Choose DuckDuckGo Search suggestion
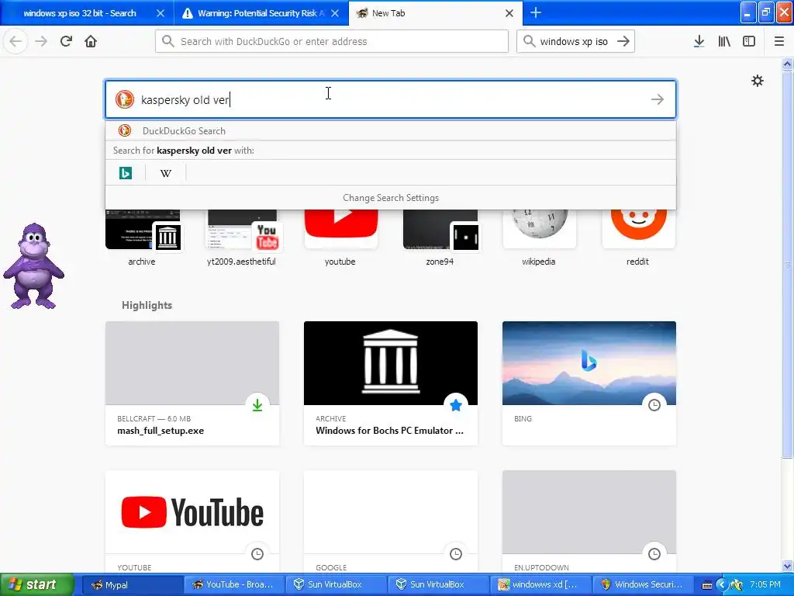The image size is (794, 596). (x=391, y=130)
